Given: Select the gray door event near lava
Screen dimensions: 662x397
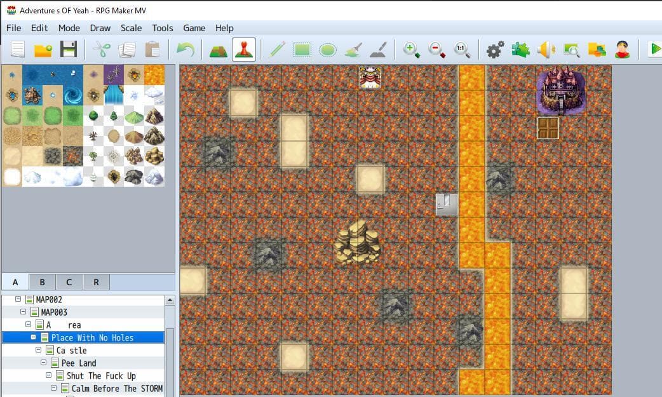Looking at the screenshot, I should pos(446,205).
